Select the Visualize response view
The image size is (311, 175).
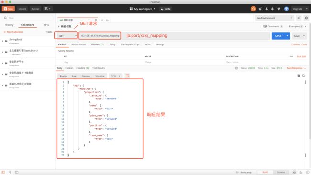pos(100,76)
